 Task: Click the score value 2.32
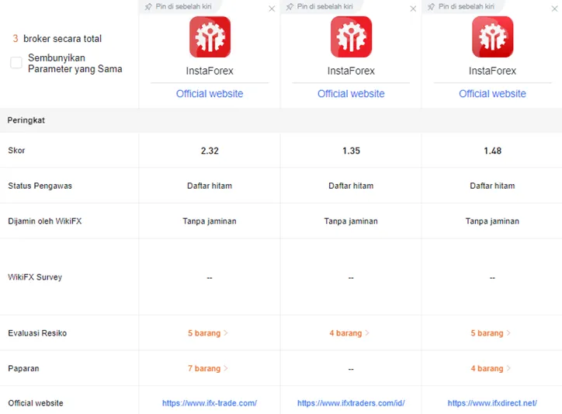[210, 151]
